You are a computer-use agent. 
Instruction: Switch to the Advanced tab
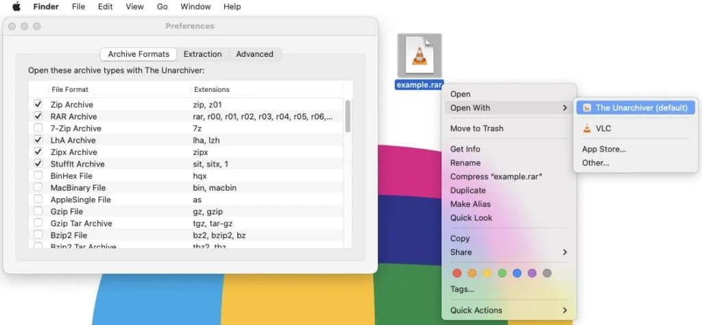tap(255, 54)
